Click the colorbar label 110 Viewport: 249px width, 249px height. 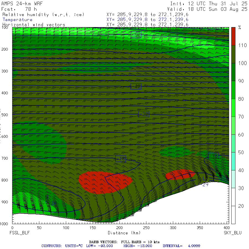point(242,45)
